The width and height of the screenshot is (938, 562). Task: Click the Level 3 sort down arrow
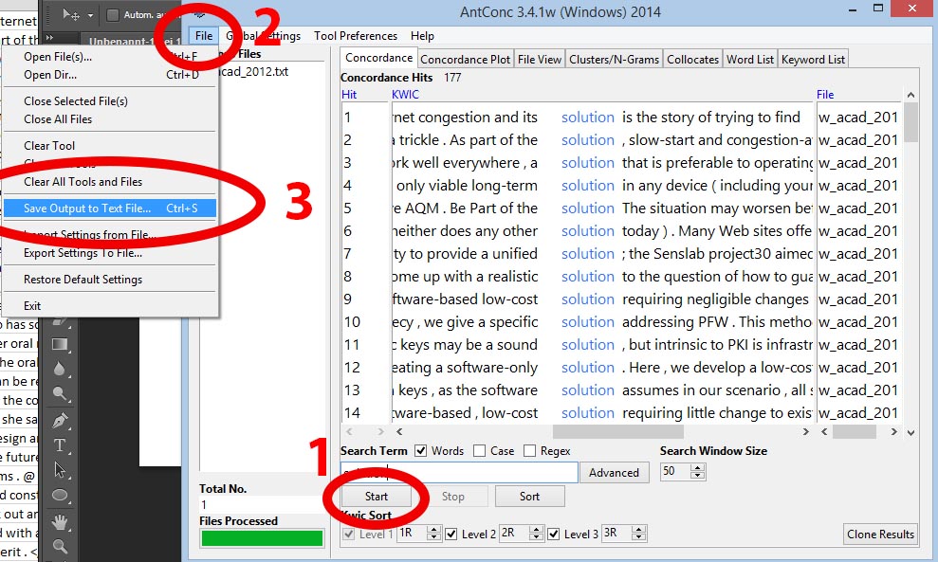639,537
